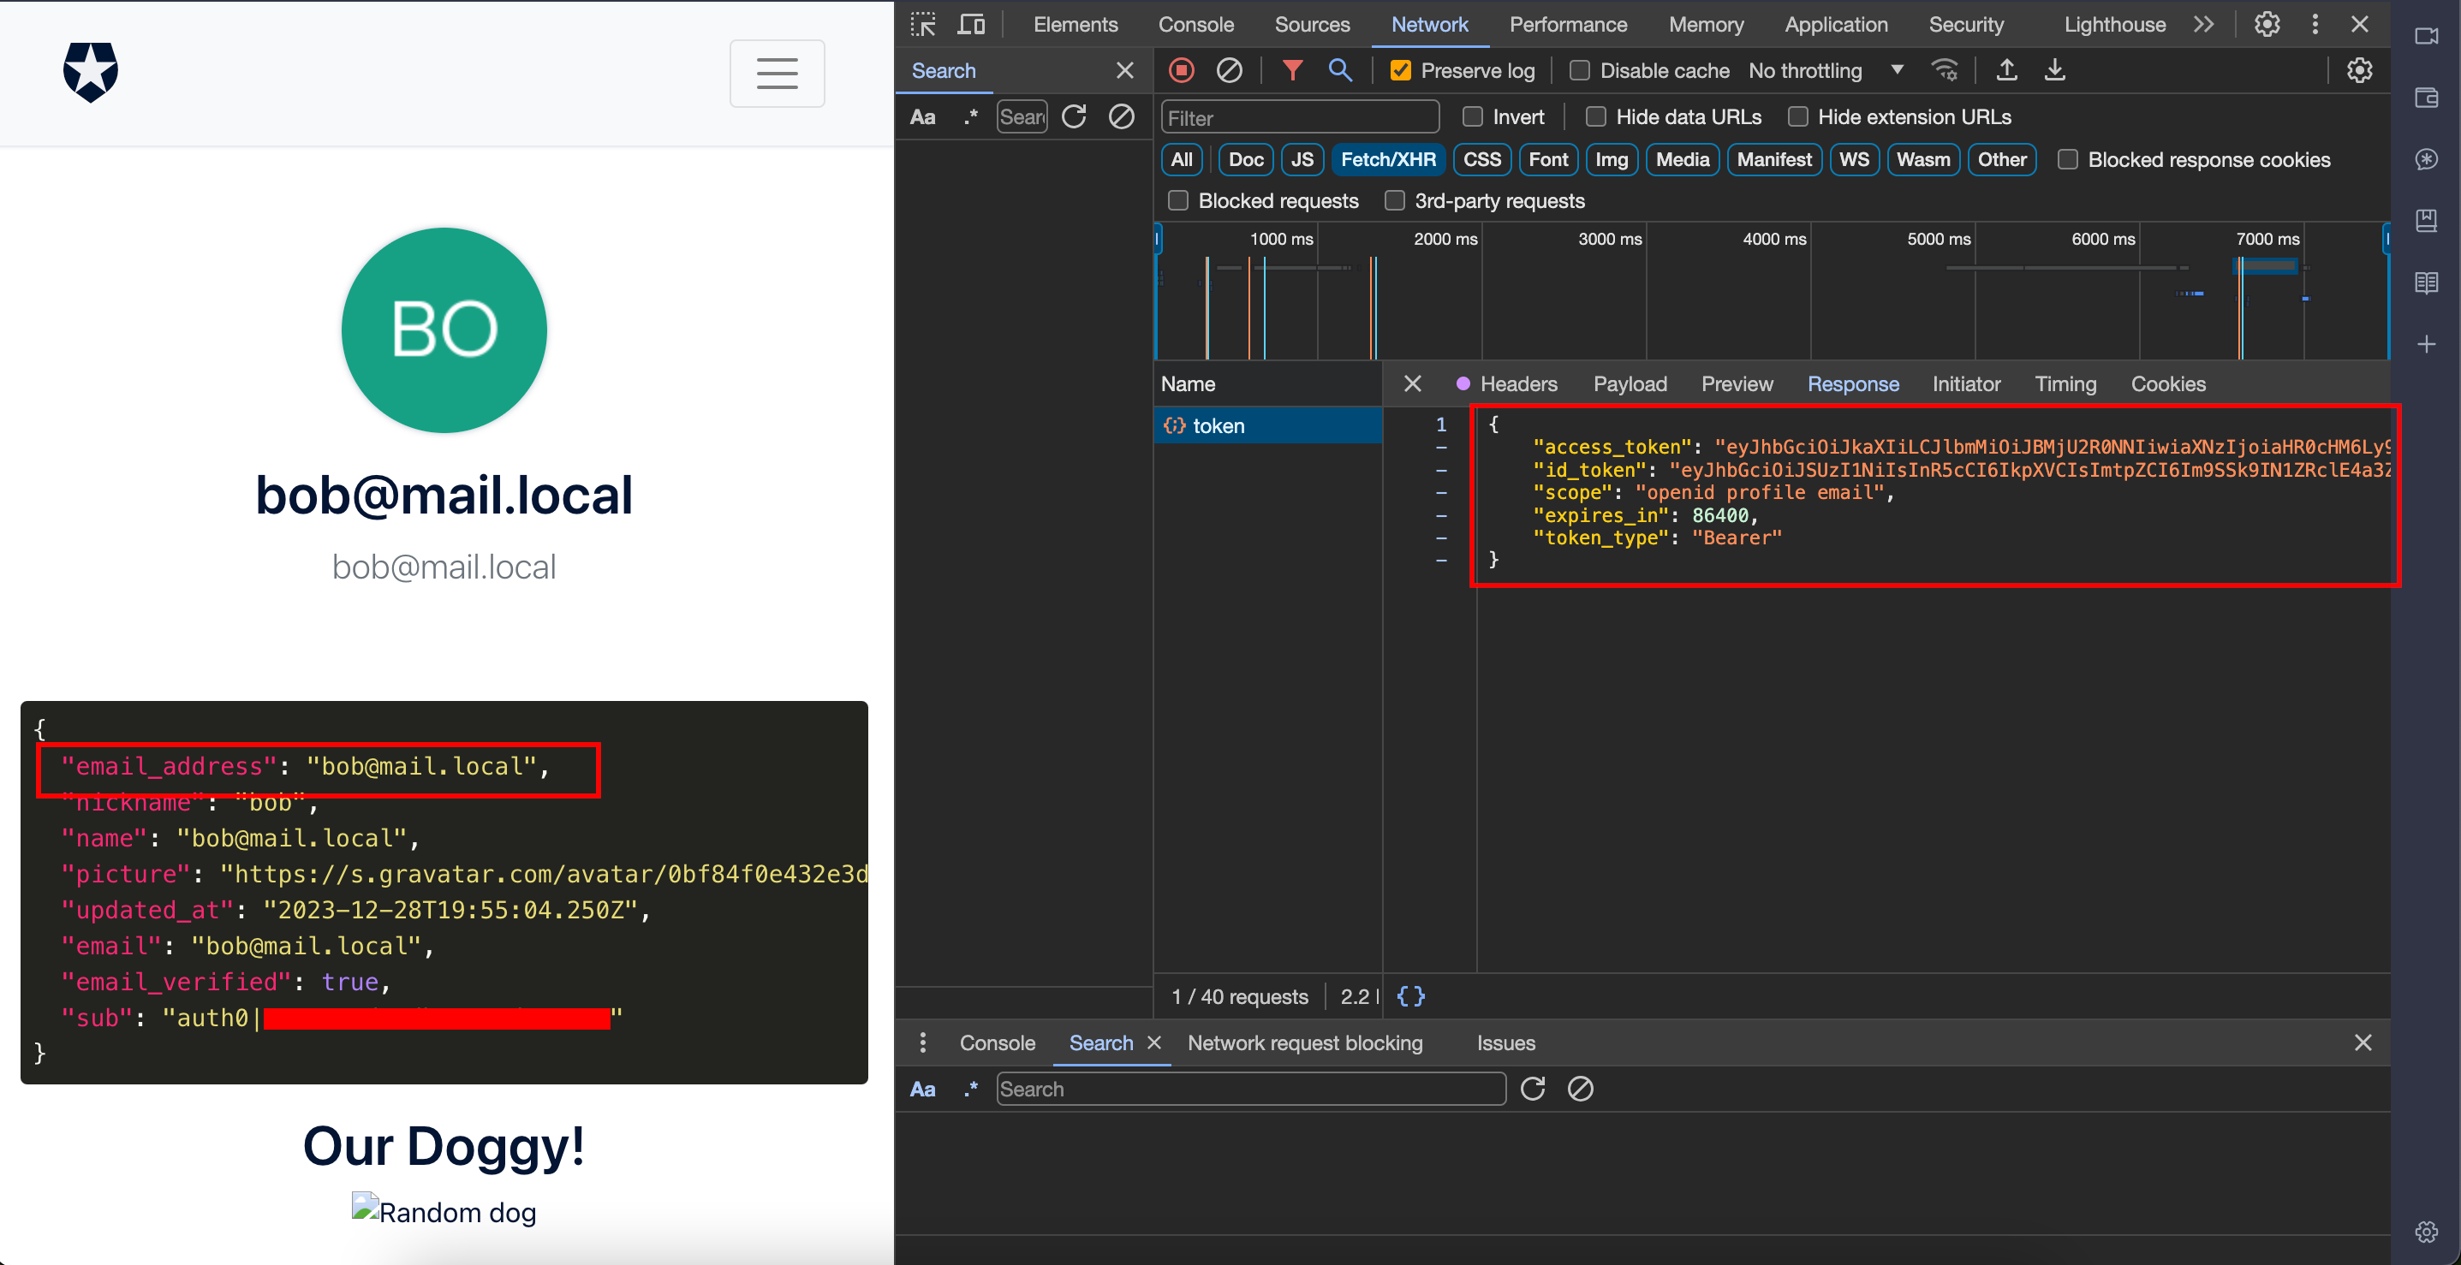Click the network search magnifier icon
The height and width of the screenshot is (1265, 2461).
coord(1339,71)
